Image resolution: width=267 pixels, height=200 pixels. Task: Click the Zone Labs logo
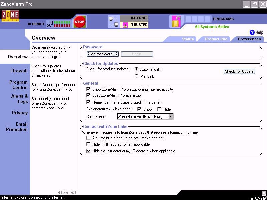click(10, 16)
